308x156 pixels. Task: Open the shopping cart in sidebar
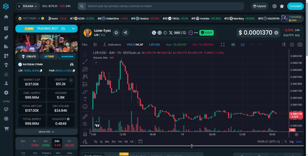tap(6, 129)
